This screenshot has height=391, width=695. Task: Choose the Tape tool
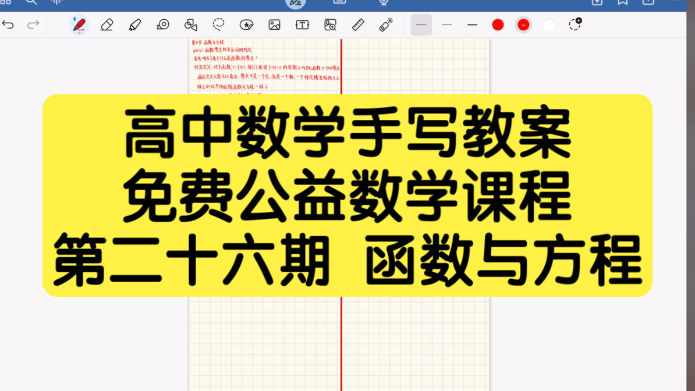pyautogui.click(x=163, y=25)
